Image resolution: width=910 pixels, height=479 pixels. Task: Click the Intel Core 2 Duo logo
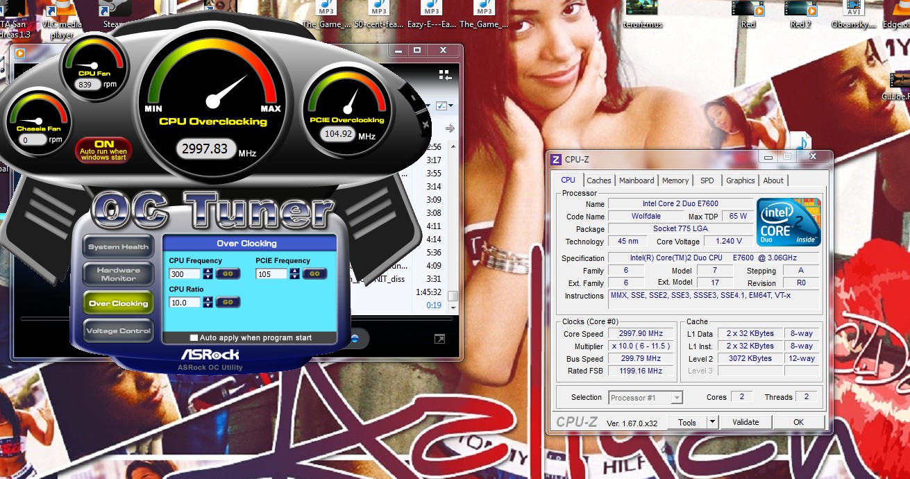click(x=789, y=221)
